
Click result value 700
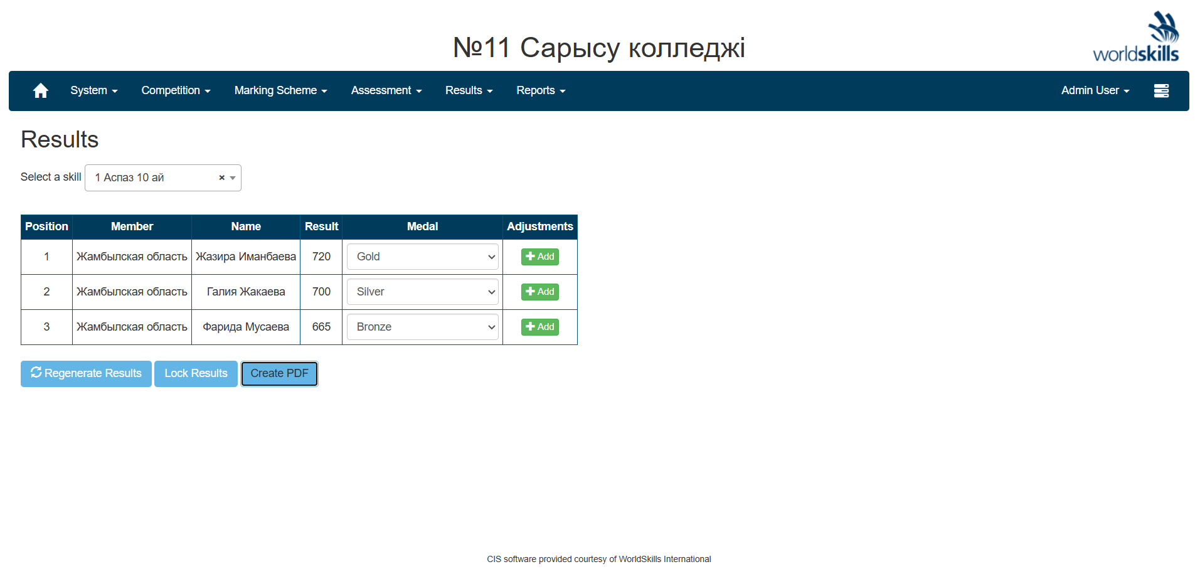[321, 292]
